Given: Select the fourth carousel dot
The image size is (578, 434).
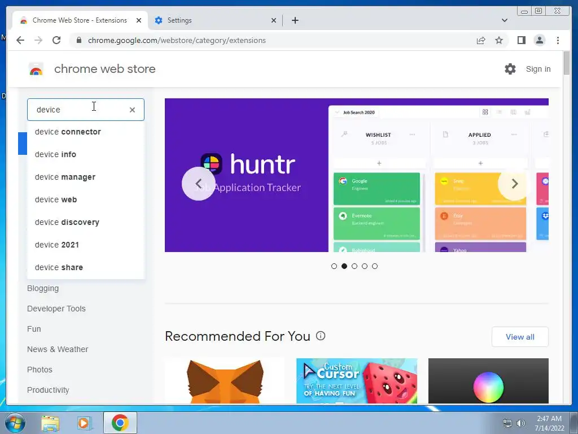Looking at the screenshot, I should tap(365, 266).
